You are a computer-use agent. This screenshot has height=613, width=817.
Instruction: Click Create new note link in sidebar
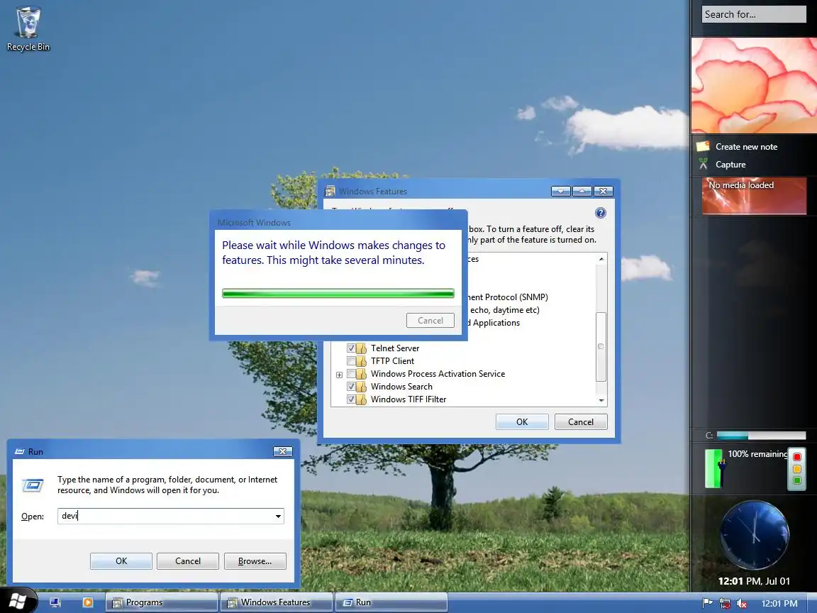tap(746, 146)
